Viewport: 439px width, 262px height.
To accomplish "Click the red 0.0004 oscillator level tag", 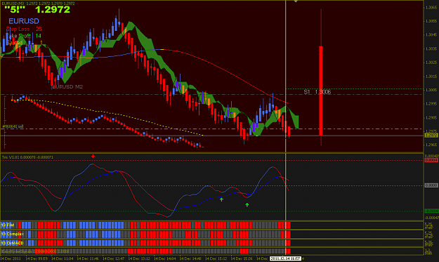I will point(431,160).
